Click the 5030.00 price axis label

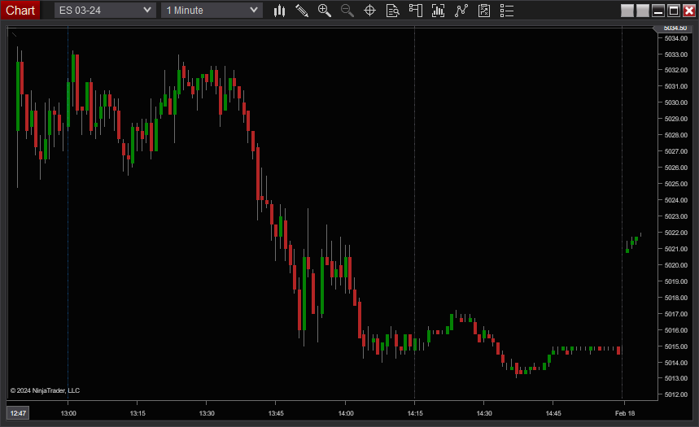click(676, 102)
